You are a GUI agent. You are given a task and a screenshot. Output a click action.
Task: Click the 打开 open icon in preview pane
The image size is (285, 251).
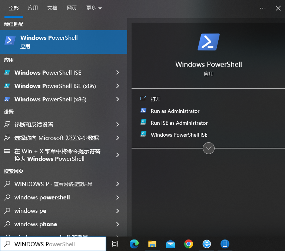[x=143, y=99]
